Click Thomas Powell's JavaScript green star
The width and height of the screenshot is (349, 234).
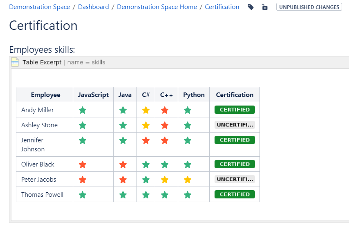[x=83, y=195]
